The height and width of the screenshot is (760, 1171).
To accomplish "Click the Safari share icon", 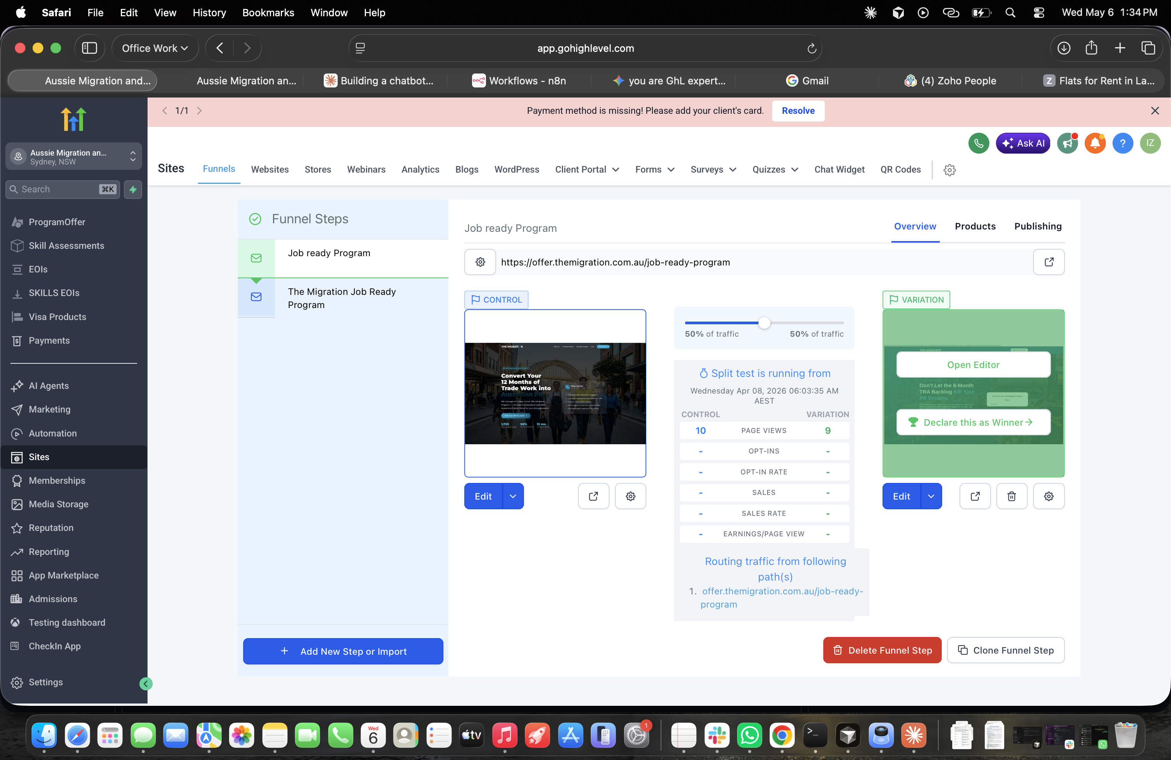I will click(x=1091, y=48).
